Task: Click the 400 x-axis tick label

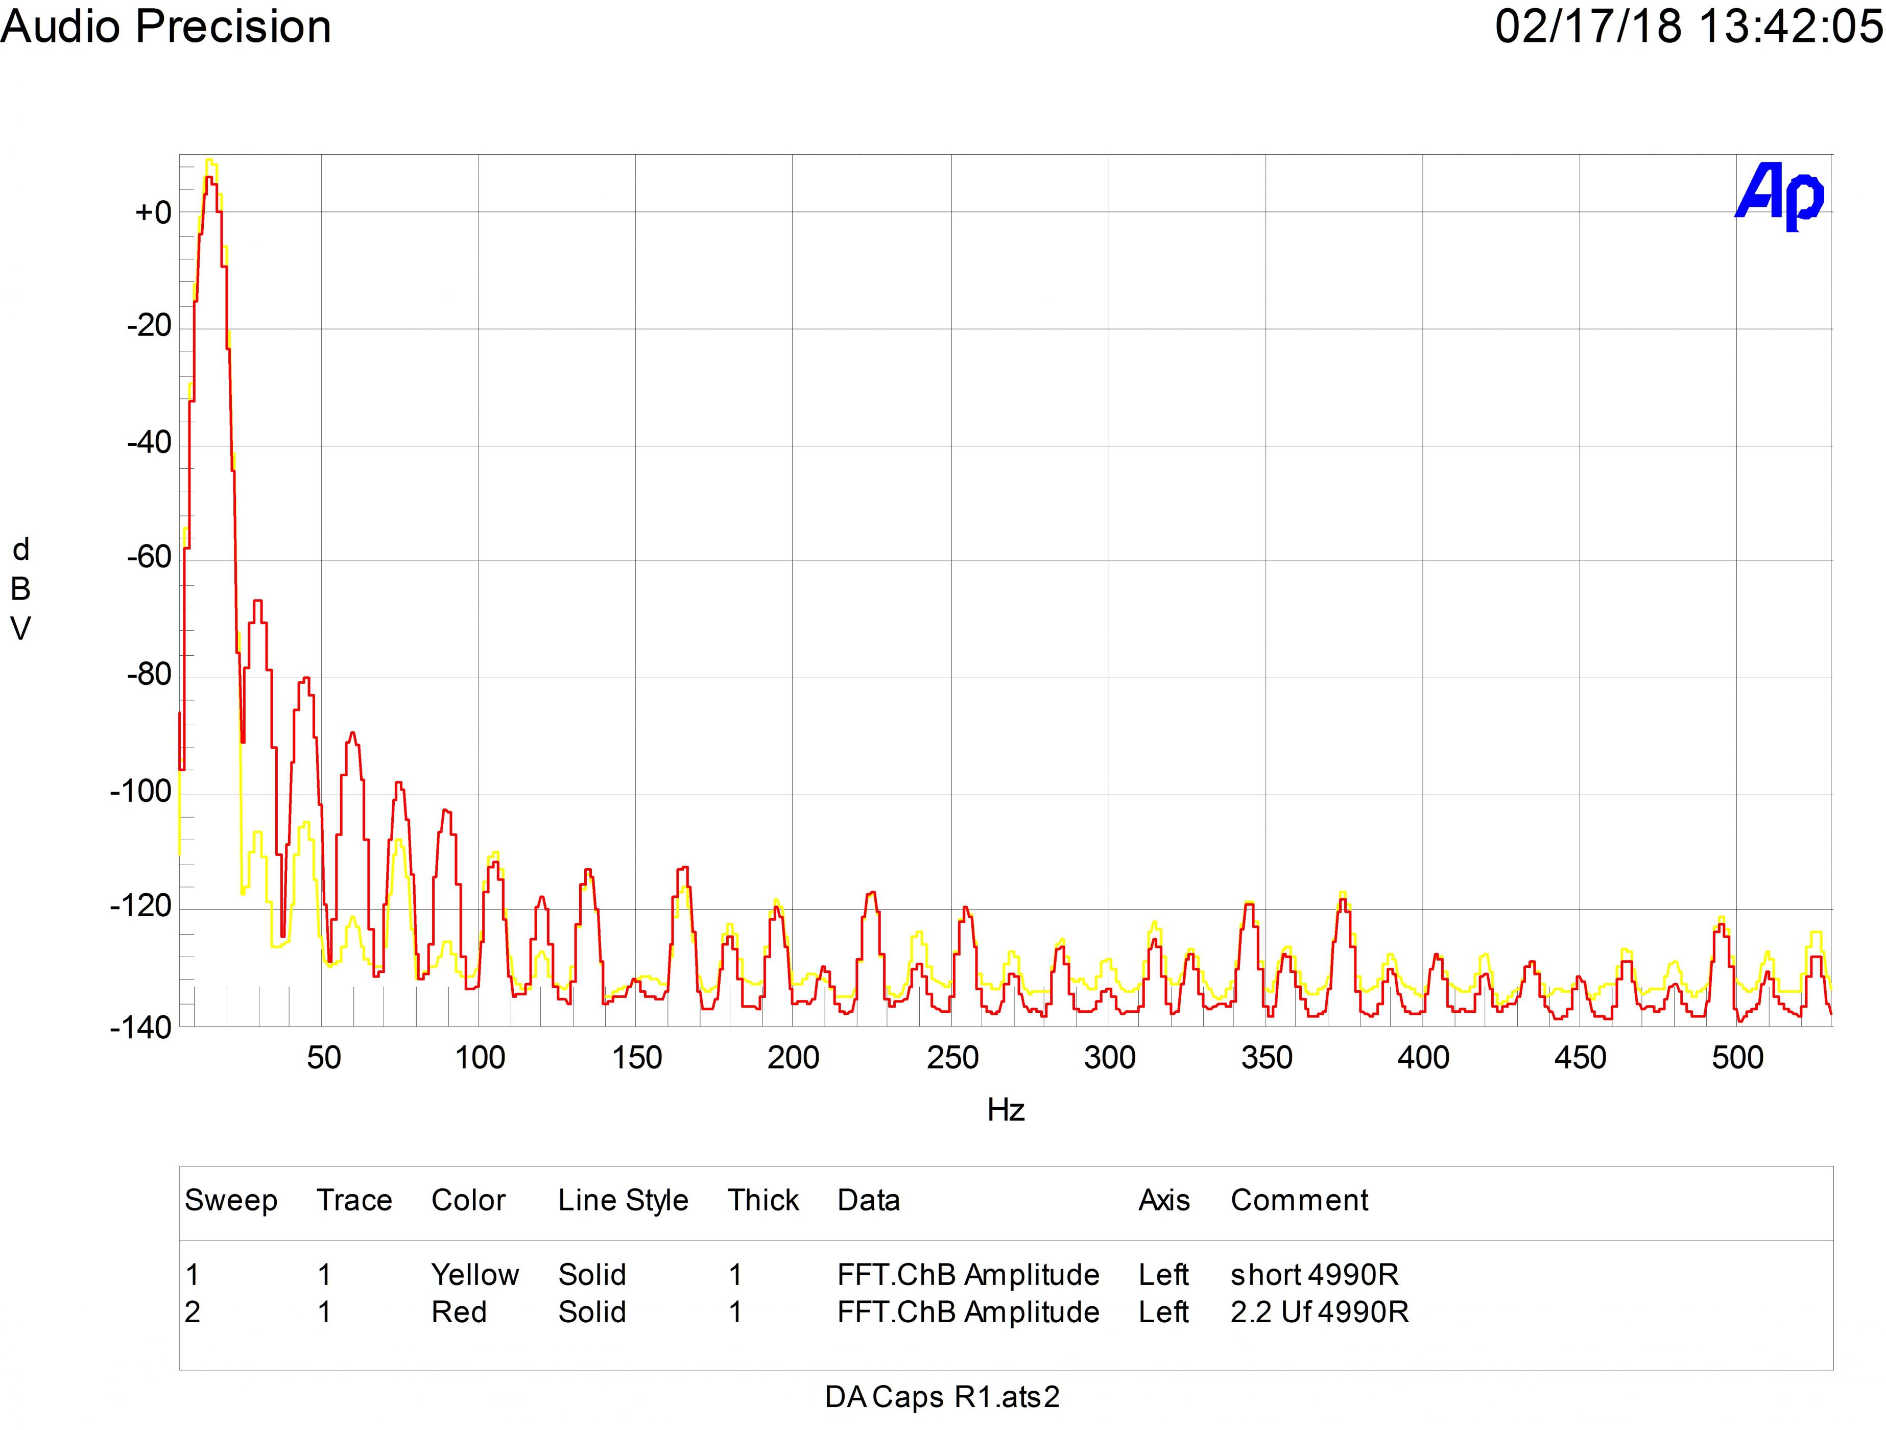Action: tap(1423, 1057)
